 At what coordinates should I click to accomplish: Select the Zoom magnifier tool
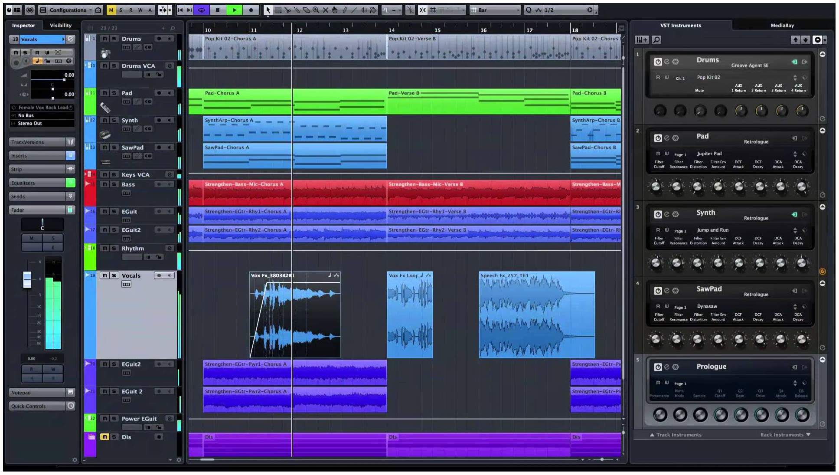pos(316,10)
